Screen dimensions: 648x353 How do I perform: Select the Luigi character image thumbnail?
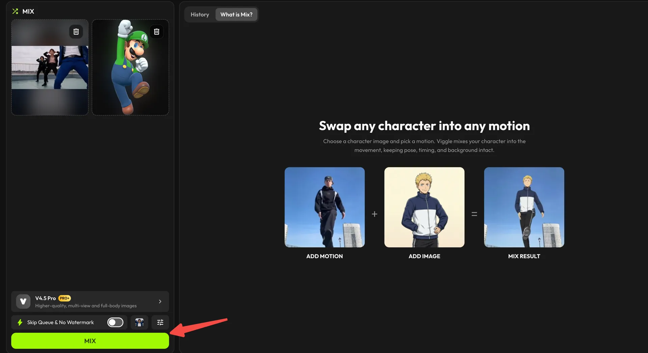(130, 67)
